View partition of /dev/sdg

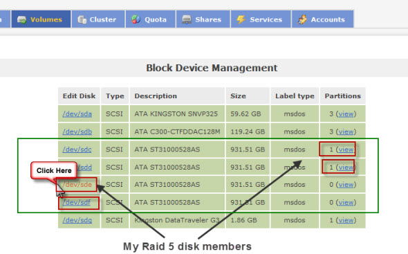346,220
